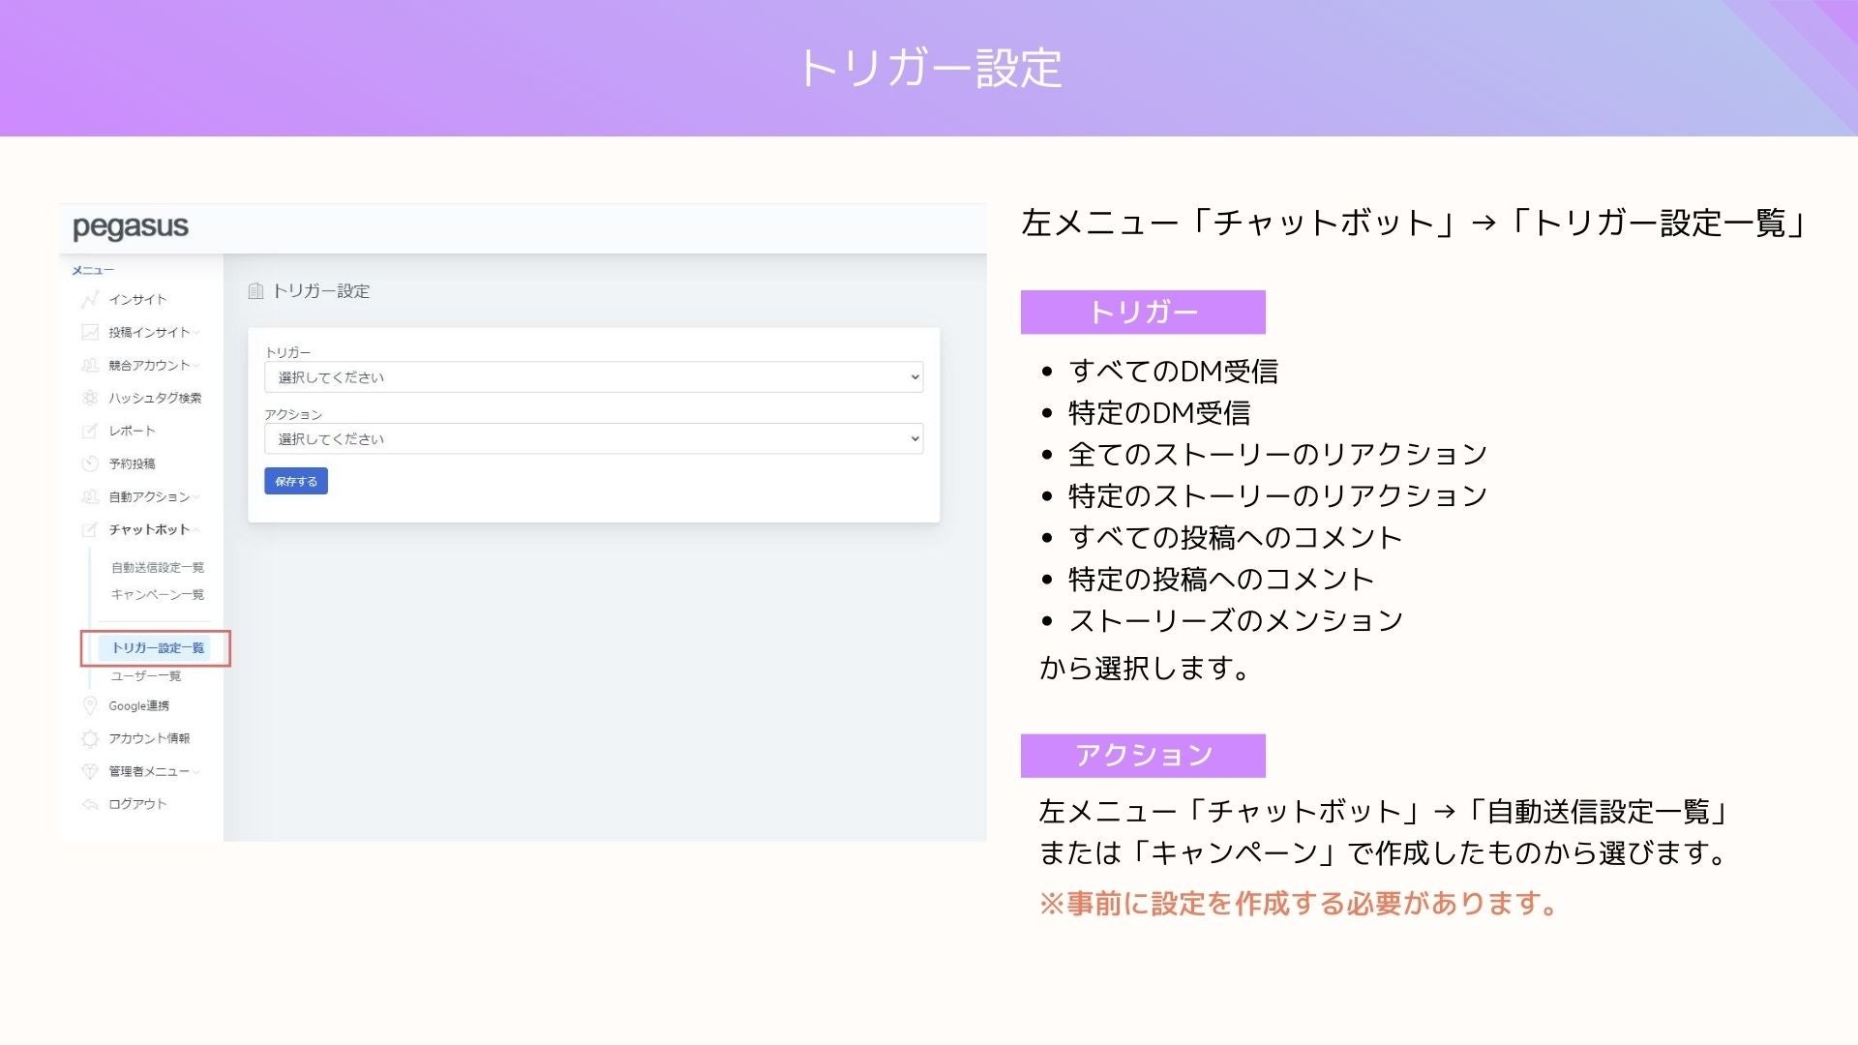Image resolution: width=1858 pixels, height=1045 pixels.
Task: Open 自動送信設定一覧 submenu item
Action: tap(157, 568)
